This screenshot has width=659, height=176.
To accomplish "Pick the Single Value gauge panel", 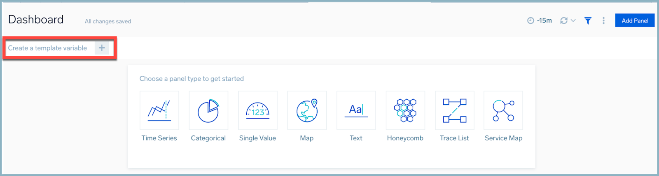I will tap(257, 110).
